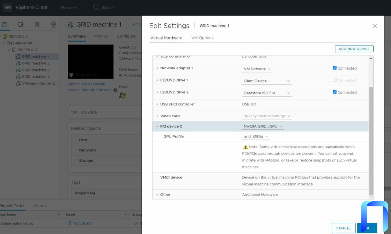Select GRID machine 1 in tree
391x234 pixels.
click(x=35, y=57)
